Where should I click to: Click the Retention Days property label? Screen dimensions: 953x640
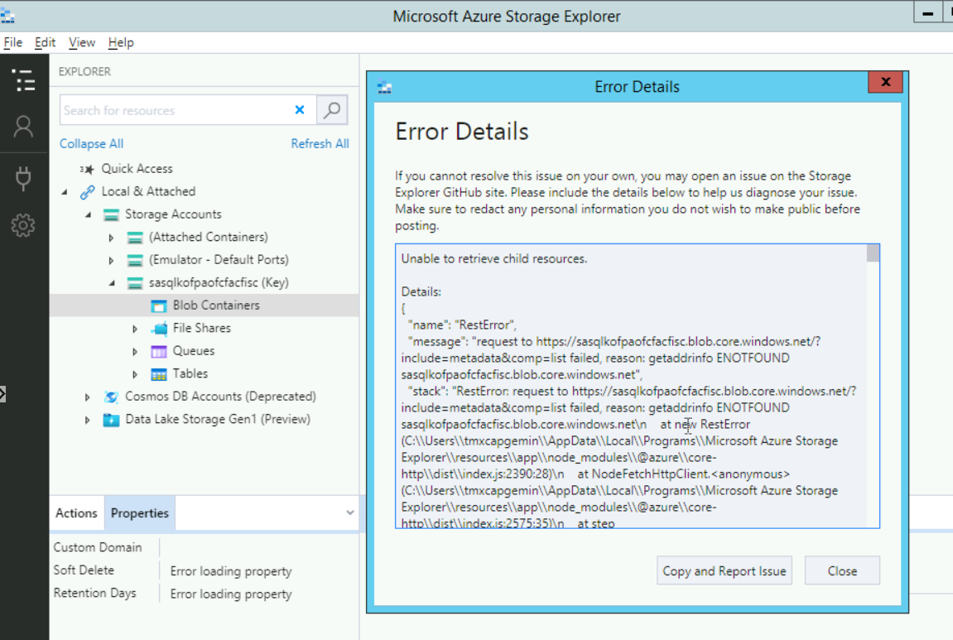(95, 593)
